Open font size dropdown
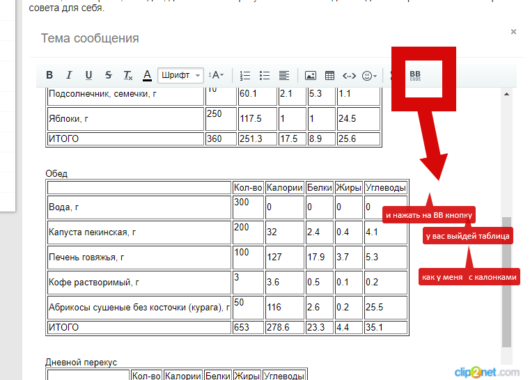 216,75
